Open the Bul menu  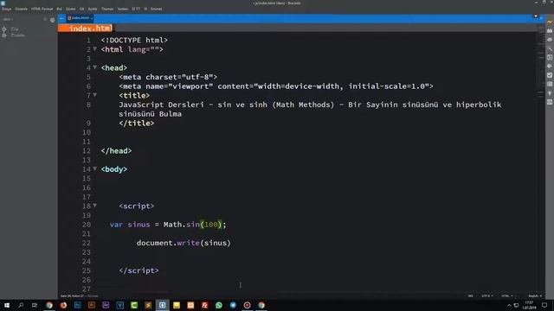60,9
